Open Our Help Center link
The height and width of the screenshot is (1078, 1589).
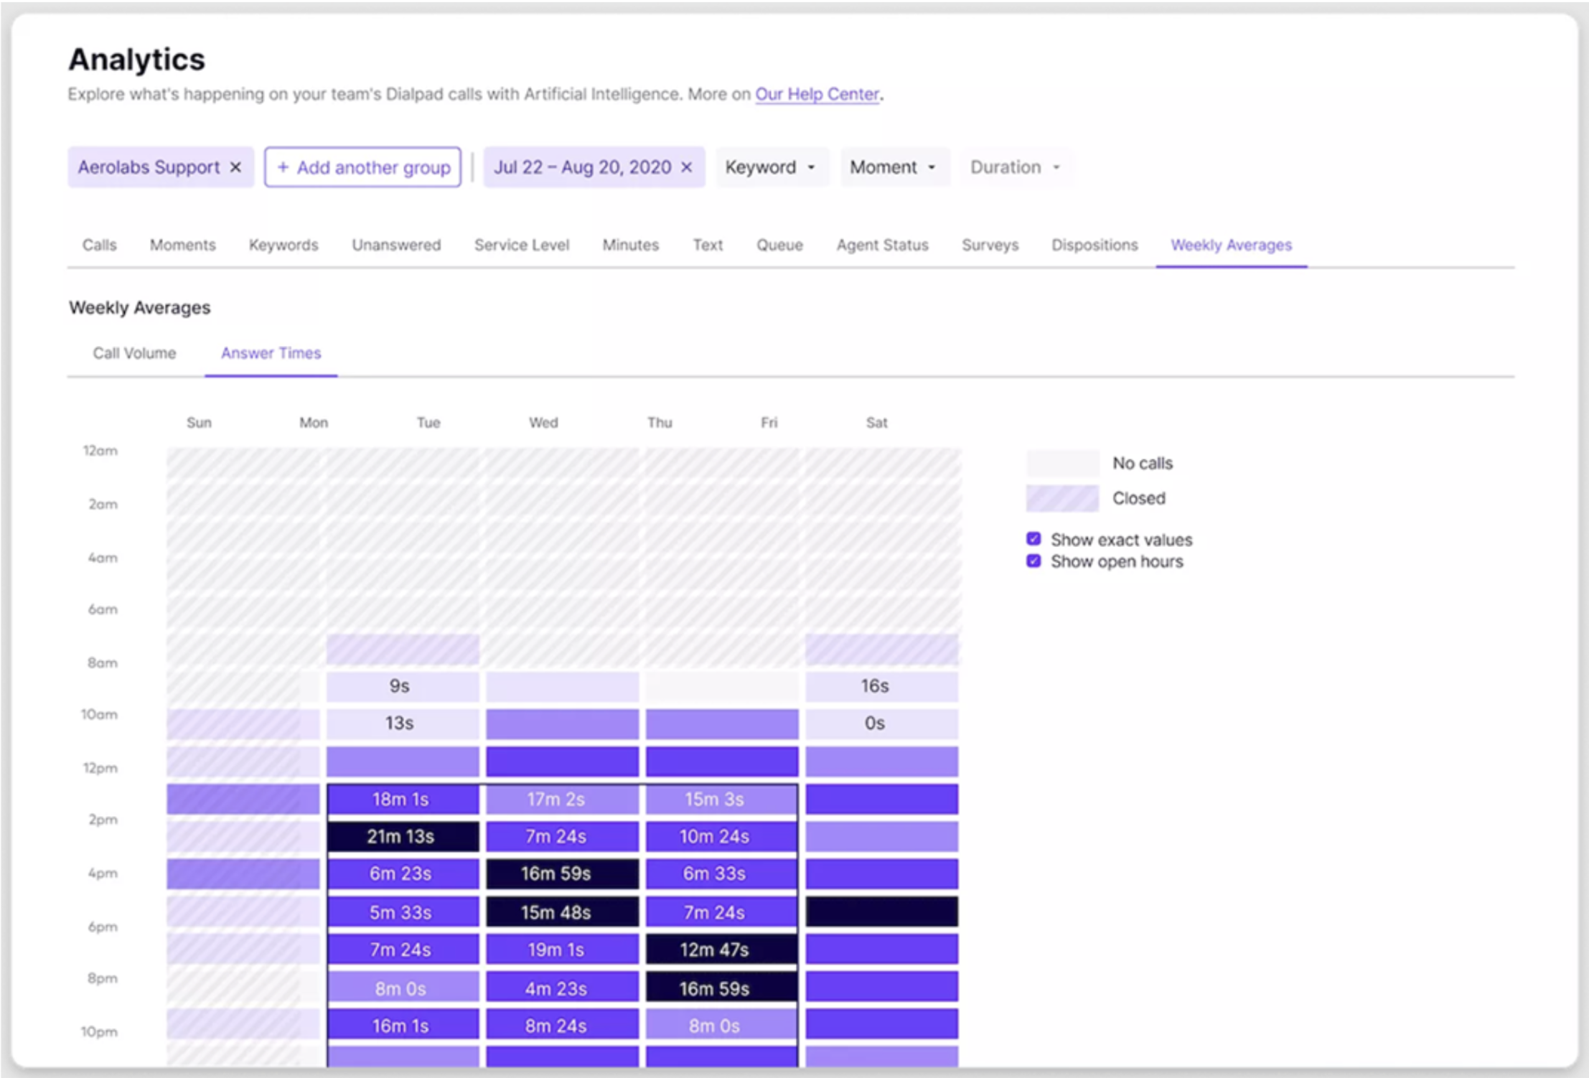coord(816,93)
